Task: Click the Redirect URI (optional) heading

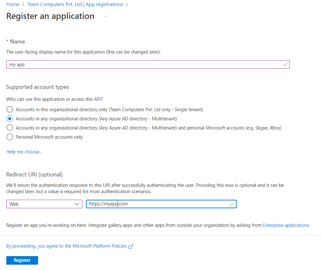Action: click(34, 175)
